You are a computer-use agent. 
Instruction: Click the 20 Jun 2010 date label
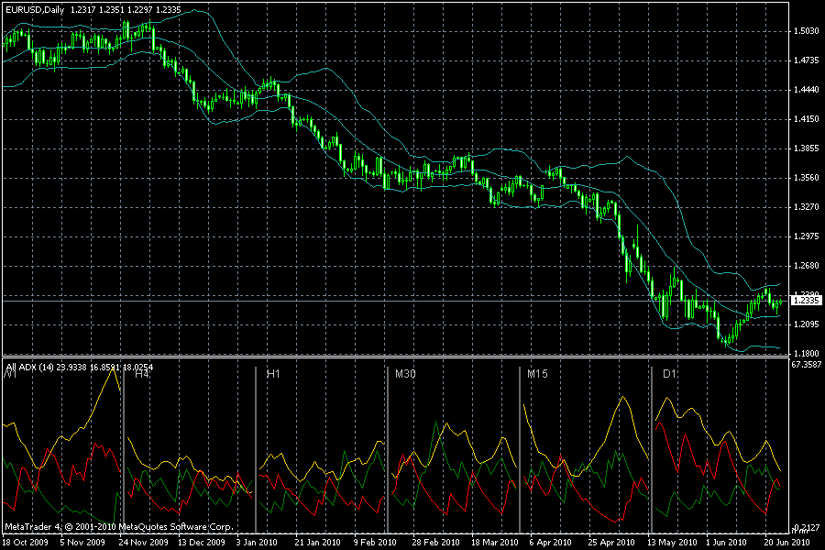tap(787, 542)
